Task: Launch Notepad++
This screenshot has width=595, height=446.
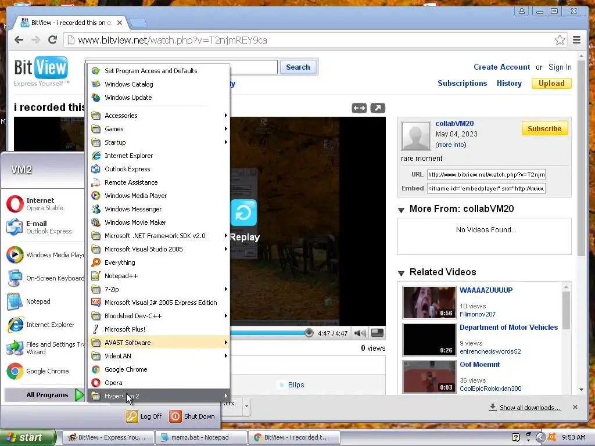Action: tap(159, 276)
